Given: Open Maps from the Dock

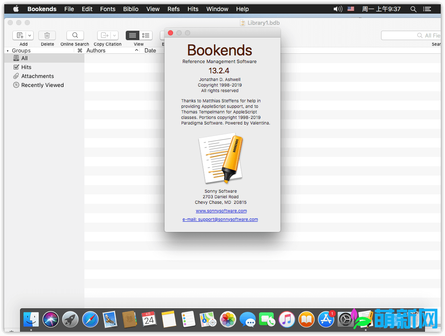Looking at the screenshot, I should click(x=208, y=319).
